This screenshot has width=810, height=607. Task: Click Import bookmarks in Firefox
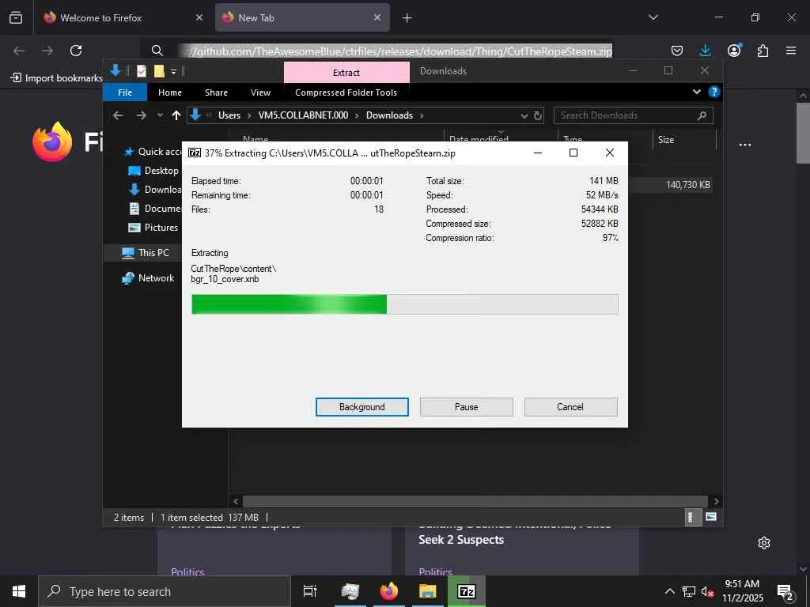pyautogui.click(x=57, y=78)
